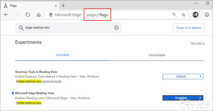Go to Home page icon
This screenshot has width=213, height=111.
[39, 15]
